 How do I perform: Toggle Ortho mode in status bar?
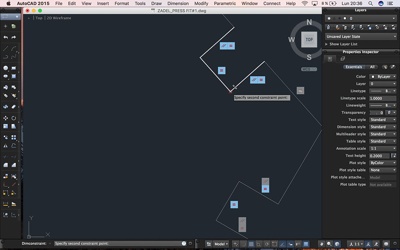click(x=259, y=244)
